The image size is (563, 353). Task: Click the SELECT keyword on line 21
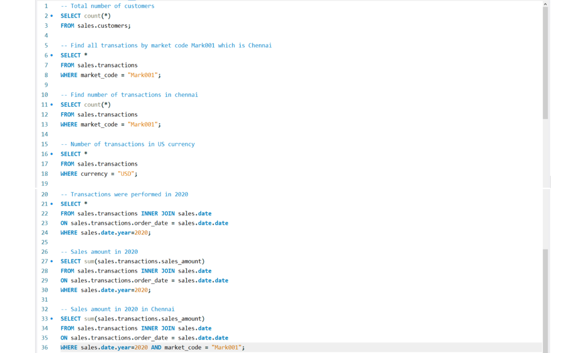71,204
